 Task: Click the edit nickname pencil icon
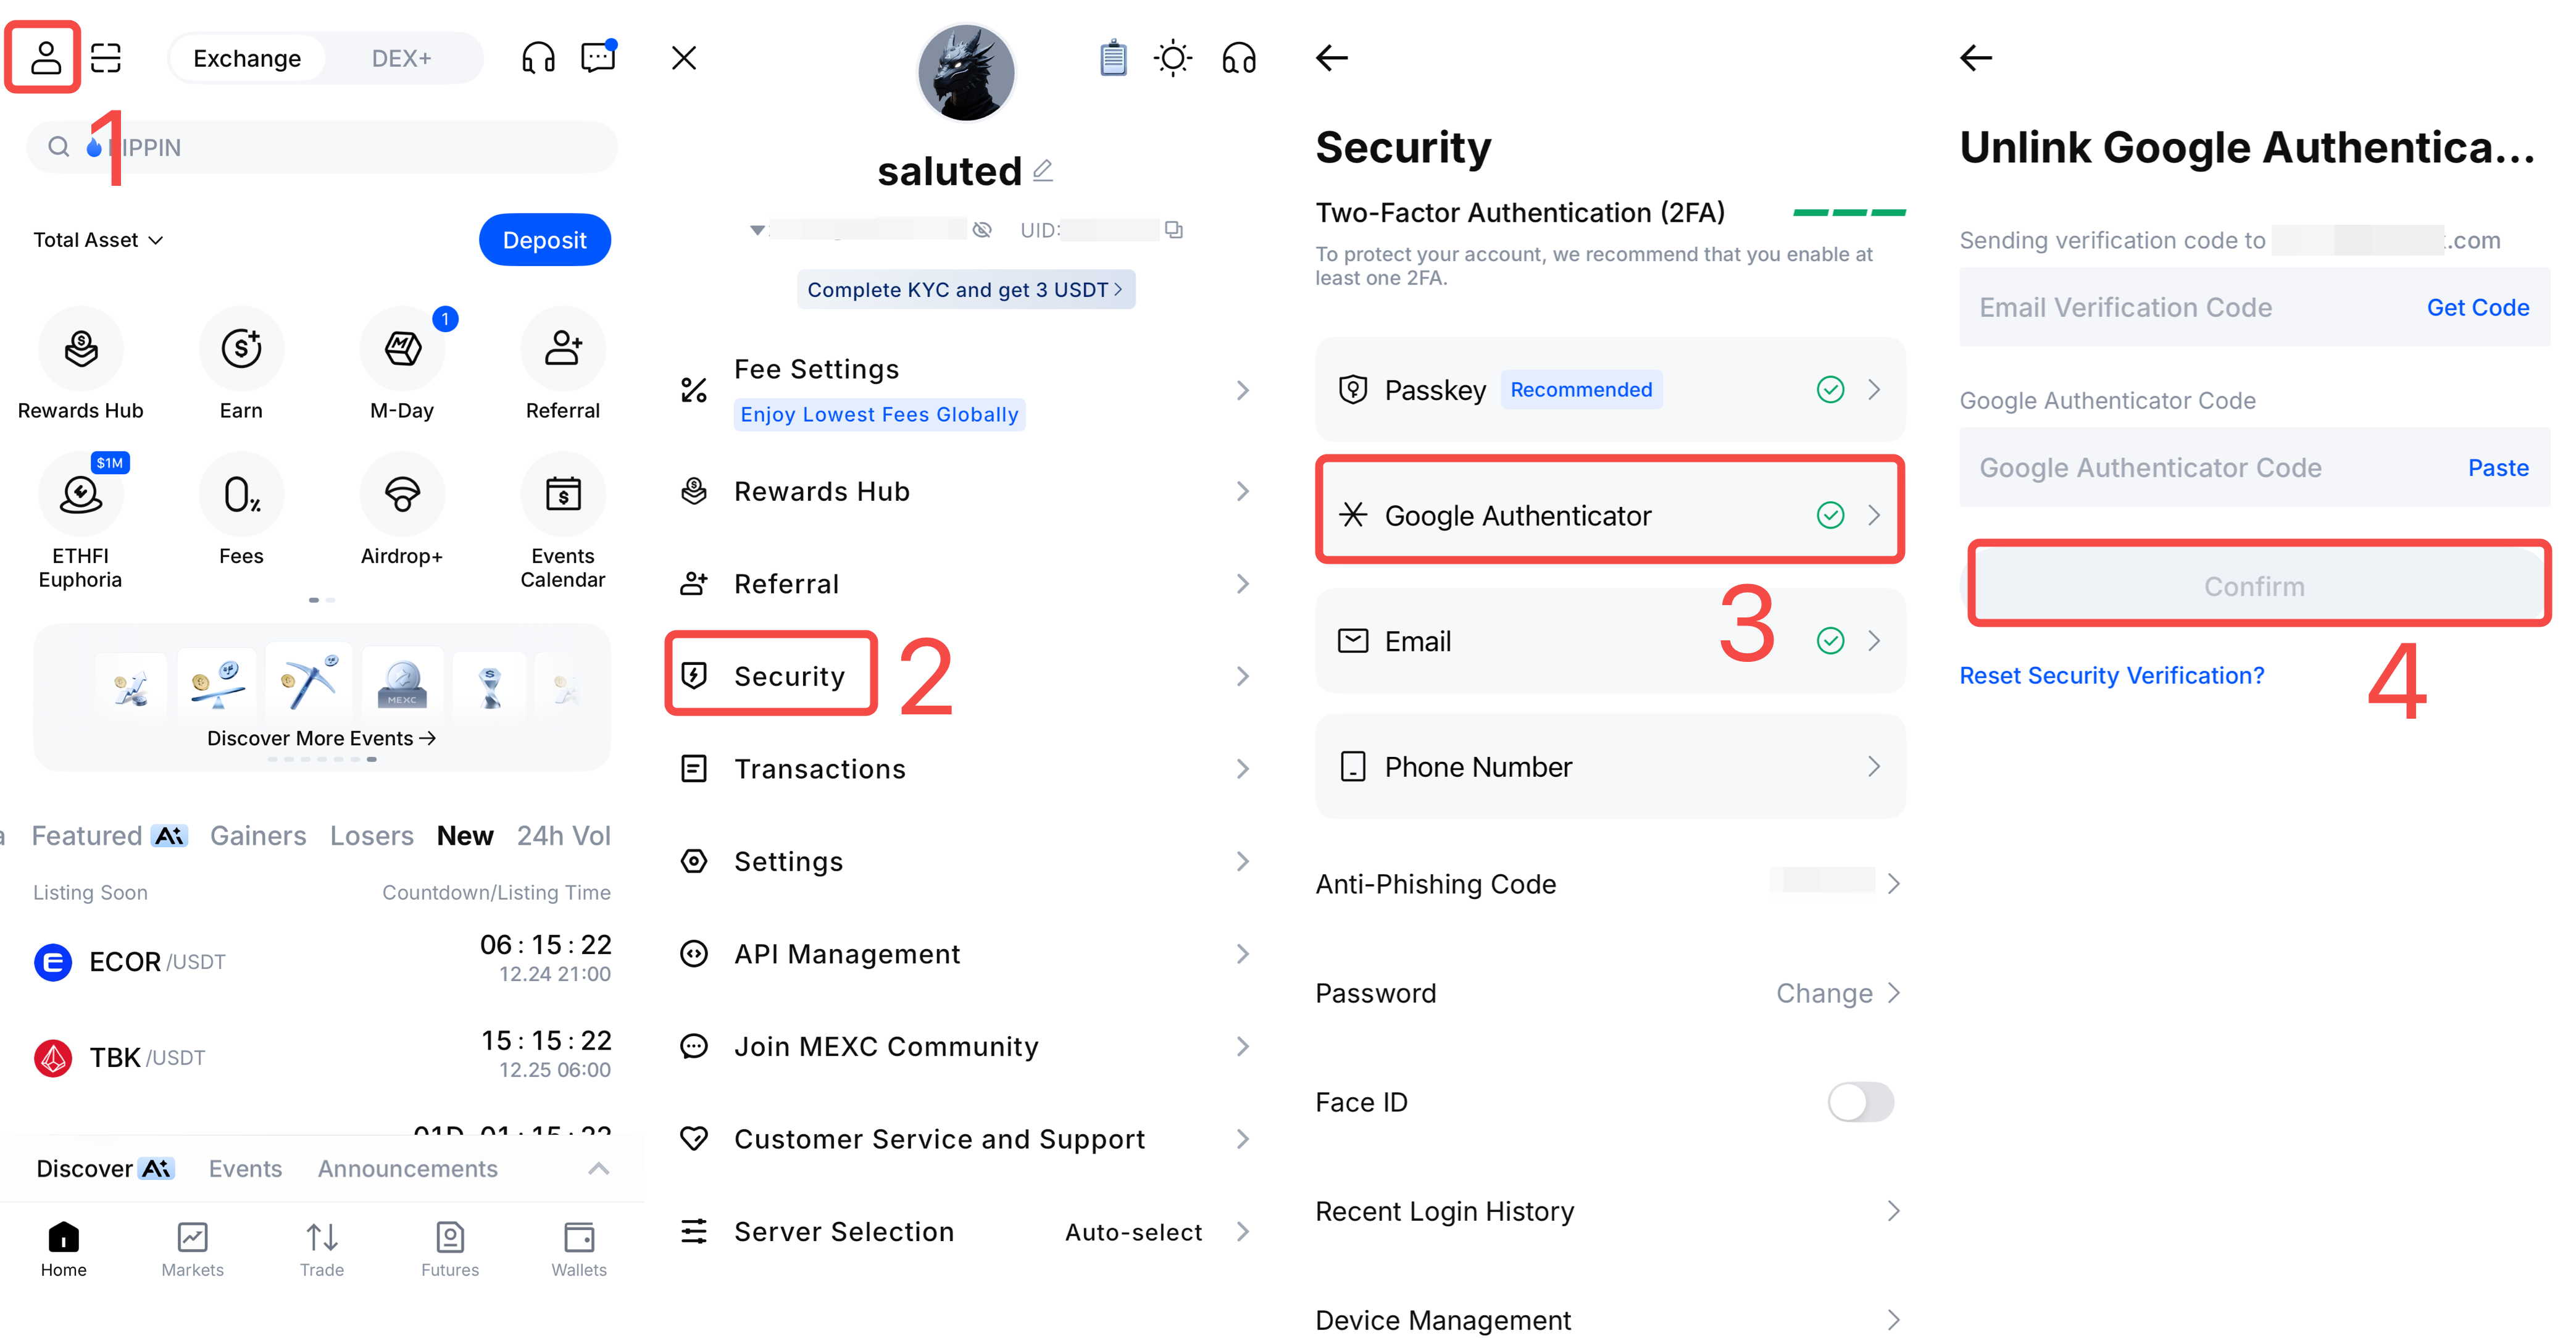tap(1043, 171)
